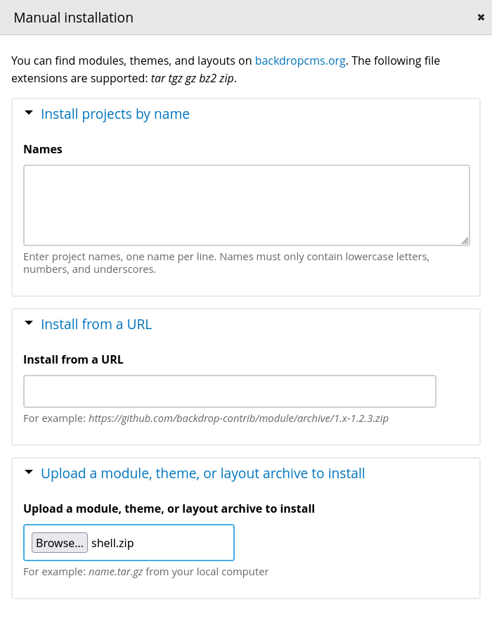Click the project names help description
The height and width of the screenshot is (640, 492).
tap(225, 262)
